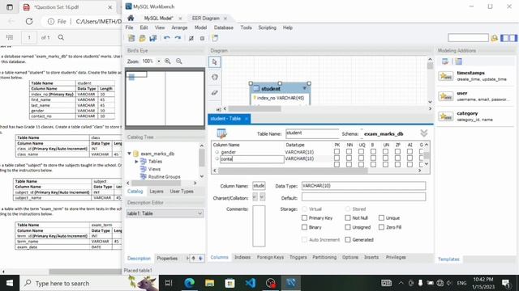Click the open model folder icon
This screenshot has height=291, width=519.
click(x=143, y=38)
